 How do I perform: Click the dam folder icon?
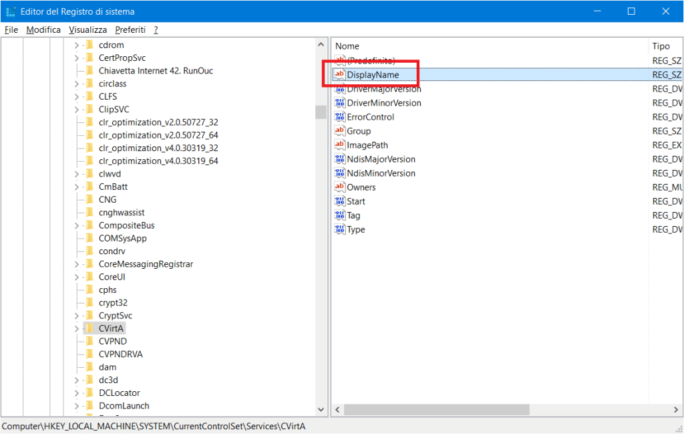click(x=90, y=366)
